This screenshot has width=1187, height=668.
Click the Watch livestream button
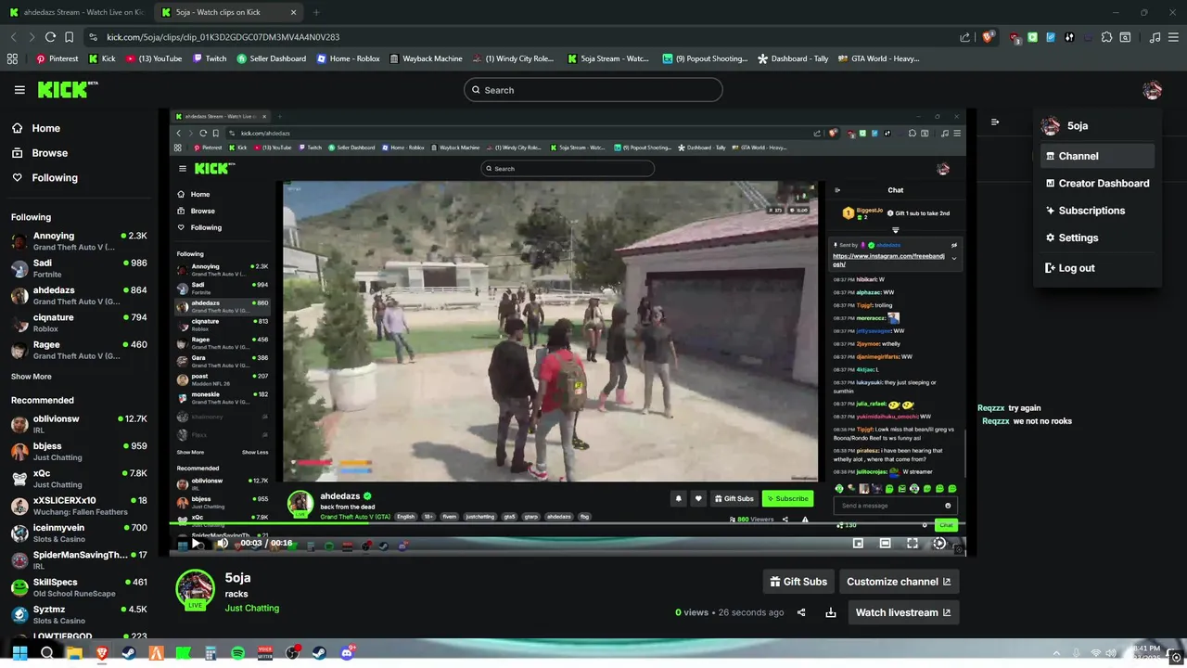903,612
